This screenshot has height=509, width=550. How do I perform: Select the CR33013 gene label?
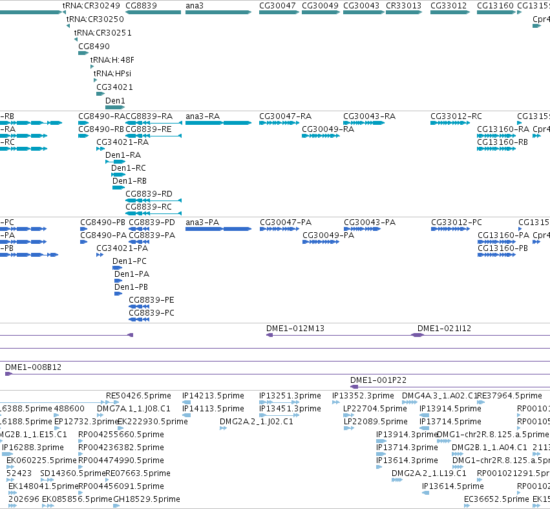[x=403, y=6]
